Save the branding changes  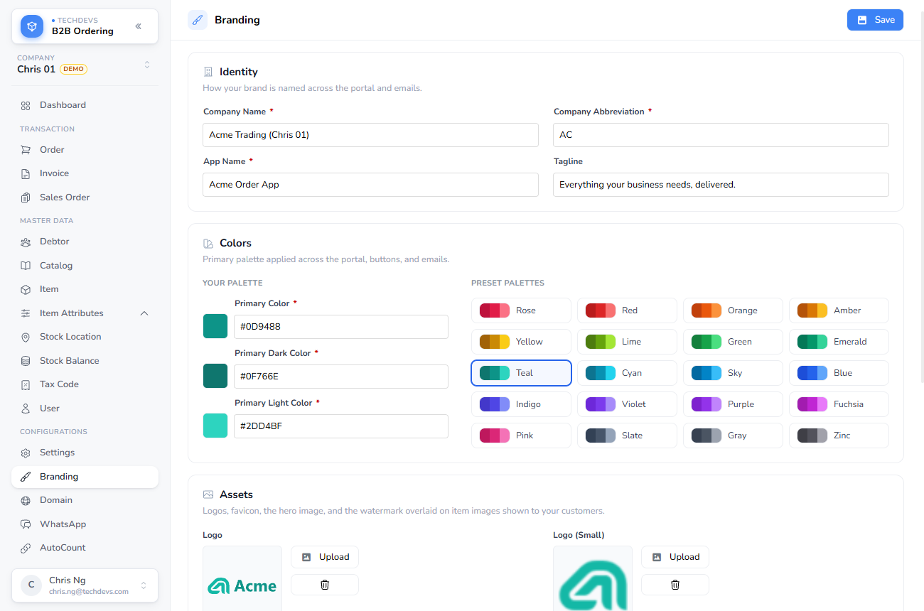tap(875, 20)
